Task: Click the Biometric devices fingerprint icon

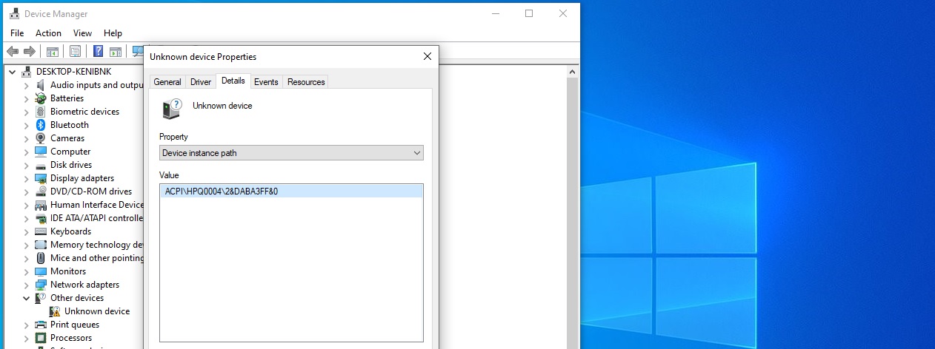Action: pyautogui.click(x=41, y=112)
